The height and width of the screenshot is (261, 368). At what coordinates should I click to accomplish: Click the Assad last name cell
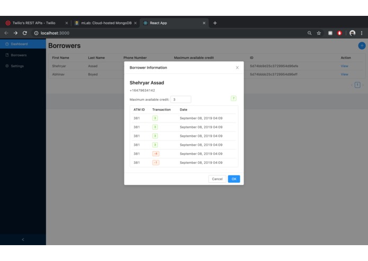(x=93, y=66)
